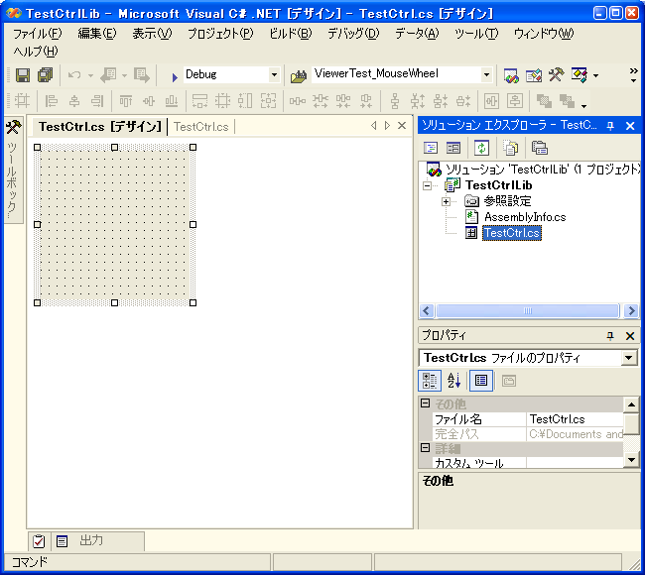Click the Navigate Backward toolbar icon
This screenshot has height=575, width=645.
pos(108,75)
